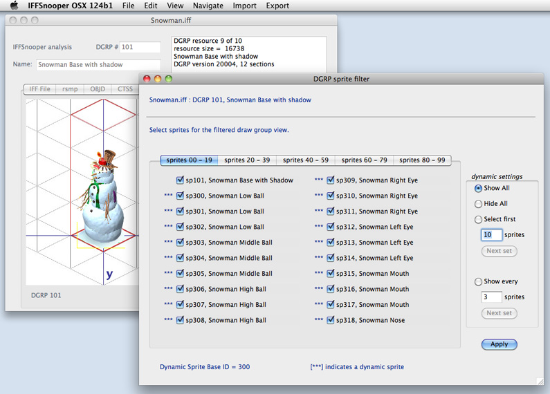Click the sprite filter window resize grip
Screen dimensions: 550x394
pyautogui.click(x=540, y=381)
